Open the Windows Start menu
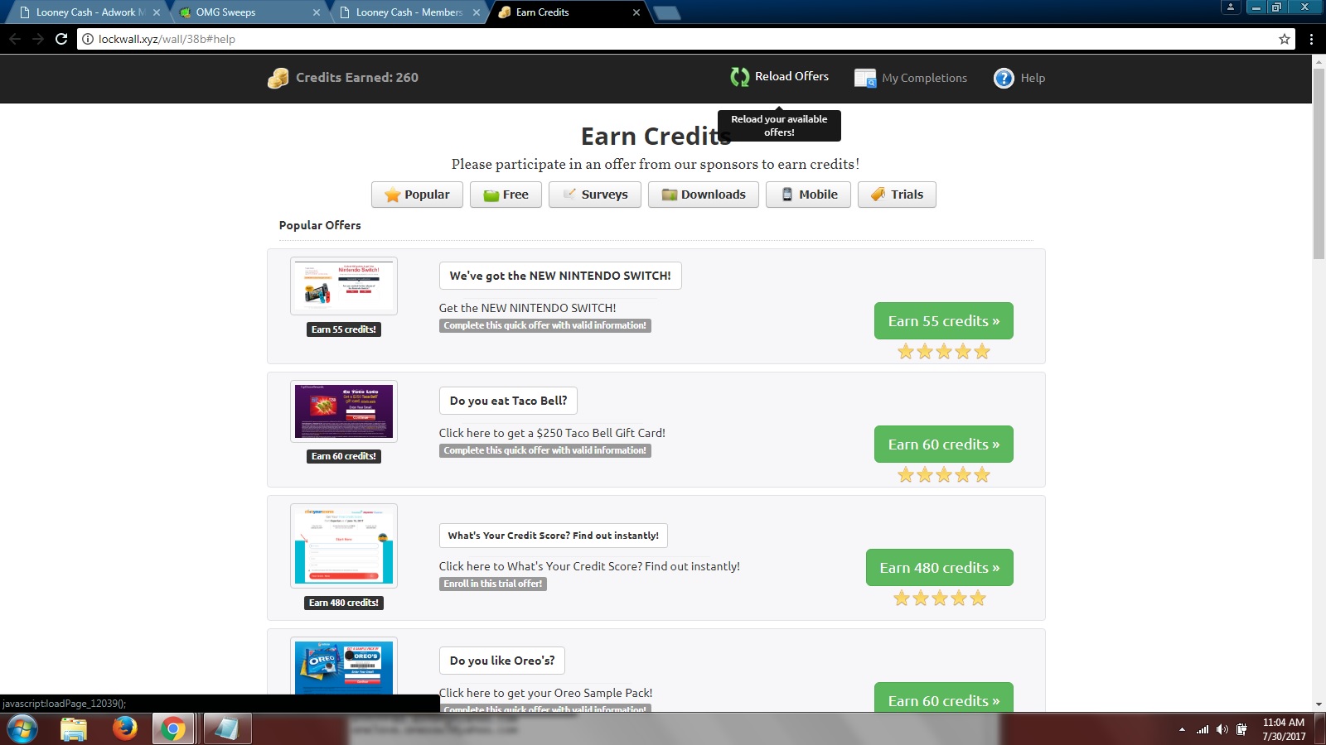 22,729
